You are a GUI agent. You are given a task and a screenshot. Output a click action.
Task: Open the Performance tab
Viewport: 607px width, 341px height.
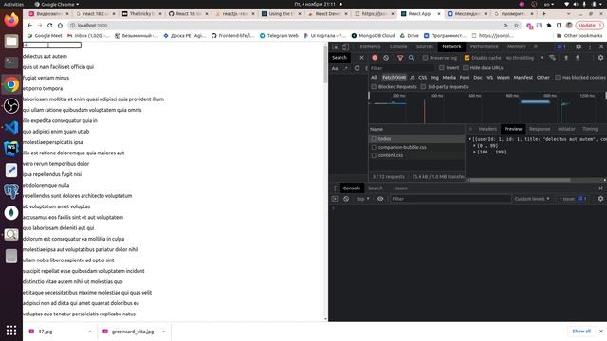click(485, 46)
